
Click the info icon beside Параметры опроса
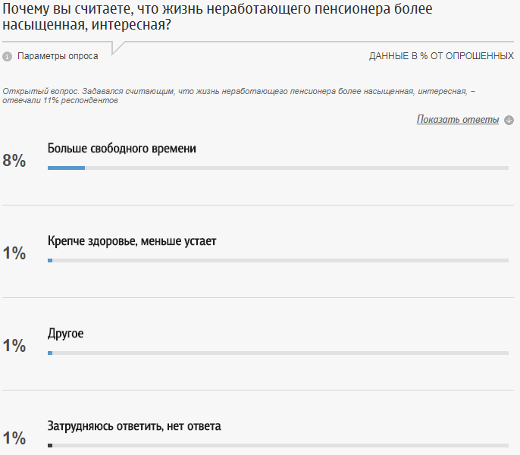click(x=8, y=56)
